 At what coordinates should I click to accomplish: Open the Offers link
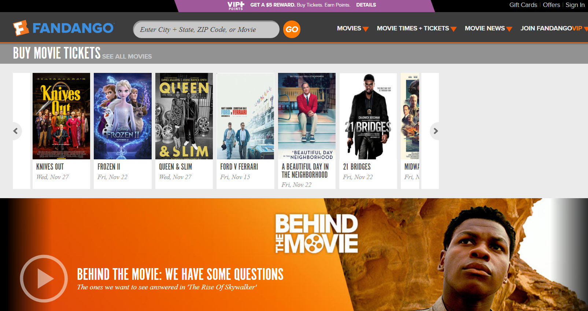[551, 5]
